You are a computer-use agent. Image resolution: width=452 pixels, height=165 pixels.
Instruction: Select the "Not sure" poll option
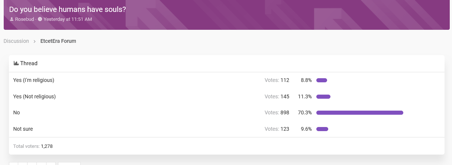(23, 129)
